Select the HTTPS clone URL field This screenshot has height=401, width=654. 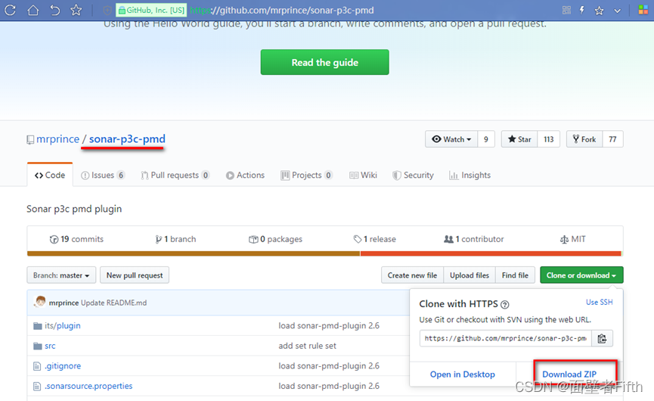(506, 338)
